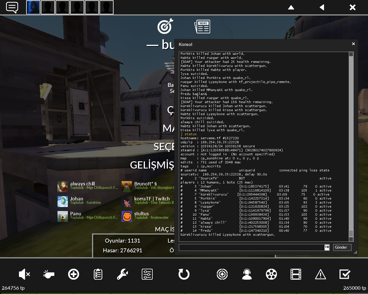
Task: Expand using the top up-arrow
Action: 291,7
